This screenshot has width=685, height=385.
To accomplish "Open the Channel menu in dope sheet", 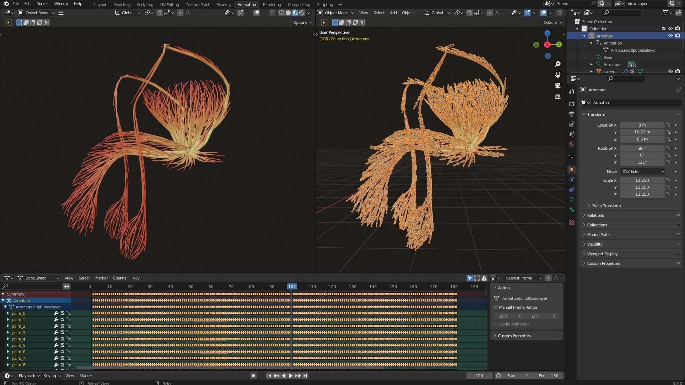I will coord(120,278).
